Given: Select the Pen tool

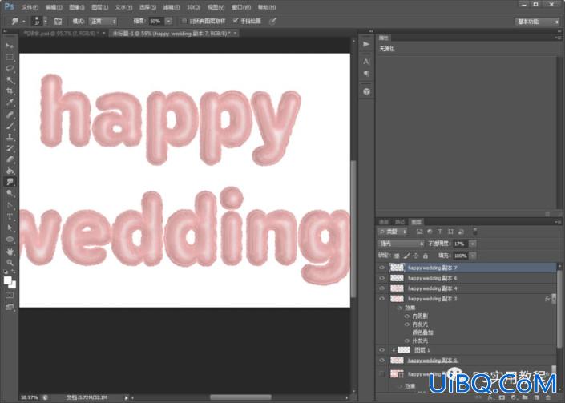Looking at the screenshot, I should (10, 205).
